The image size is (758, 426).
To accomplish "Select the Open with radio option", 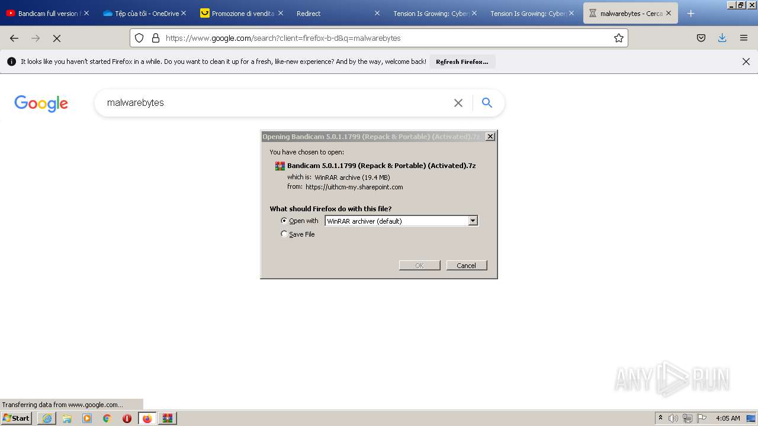I will pyautogui.click(x=284, y=221).
